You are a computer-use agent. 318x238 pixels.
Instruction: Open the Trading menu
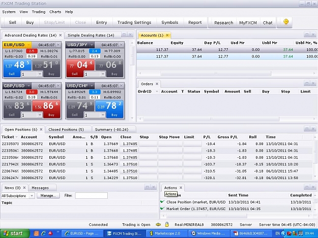[39, 12]
